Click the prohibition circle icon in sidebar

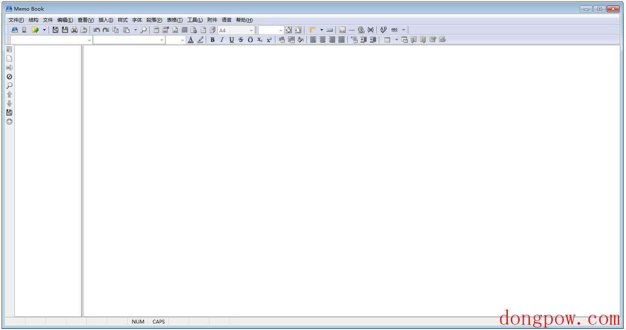pos(9,77)
